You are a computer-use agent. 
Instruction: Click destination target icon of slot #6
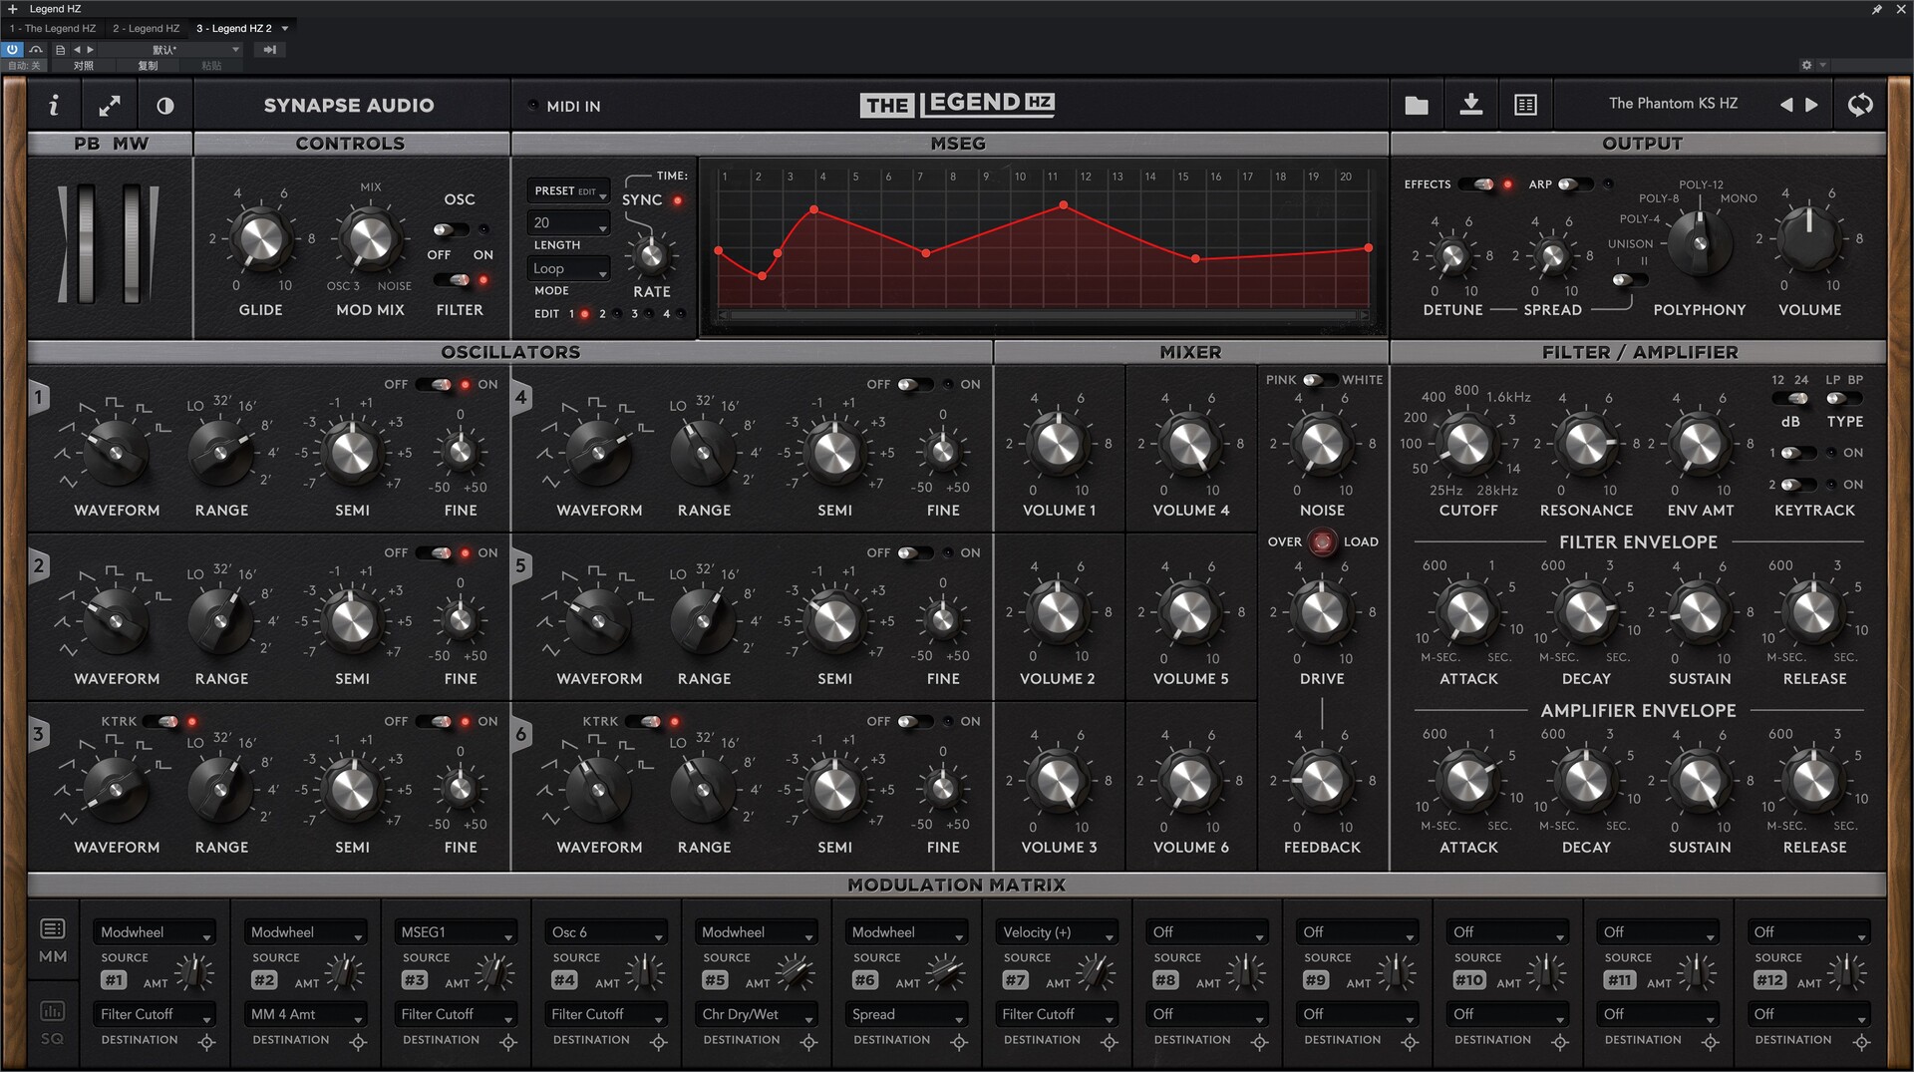pos(959,1042)
